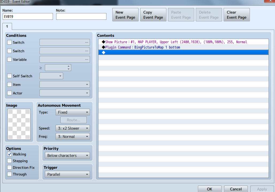Viewport: 275px width, 192px height.
Task: Open the Priority dropdown showing Below characters
Action: click(67, 155)
